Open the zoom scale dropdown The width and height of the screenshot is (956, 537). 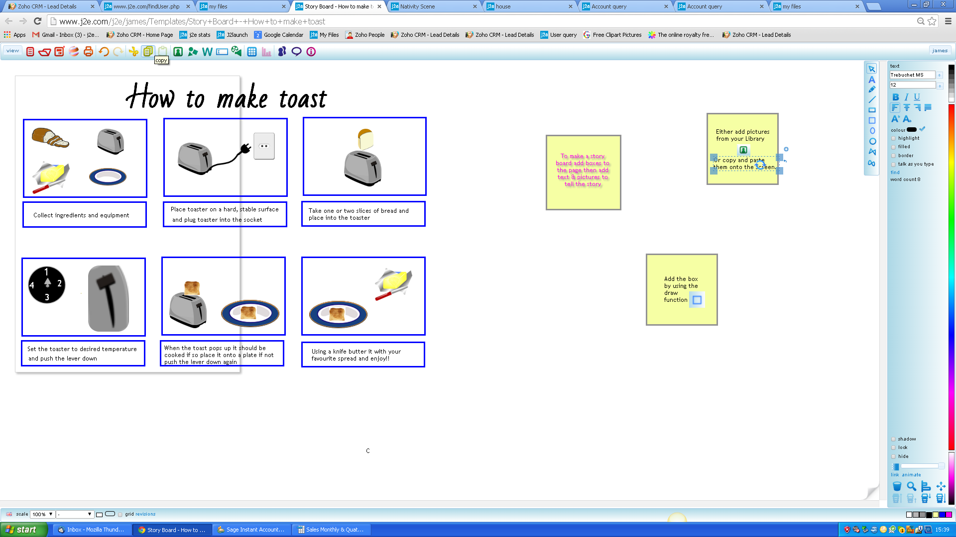(42, 514)
